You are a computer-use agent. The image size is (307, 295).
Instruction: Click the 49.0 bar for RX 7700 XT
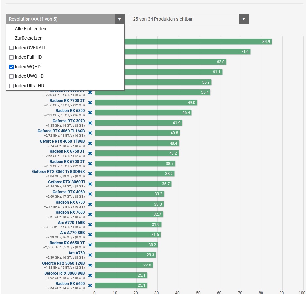[x=146, y=103]
